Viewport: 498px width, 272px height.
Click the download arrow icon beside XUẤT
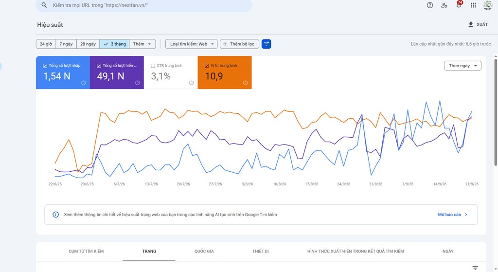(471, 24)
